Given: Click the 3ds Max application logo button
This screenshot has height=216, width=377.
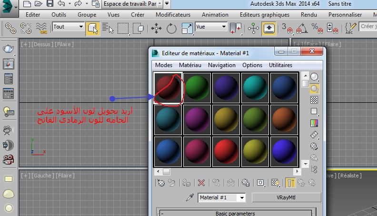Looking at the screenshot, I should click(x=9, y=8).
